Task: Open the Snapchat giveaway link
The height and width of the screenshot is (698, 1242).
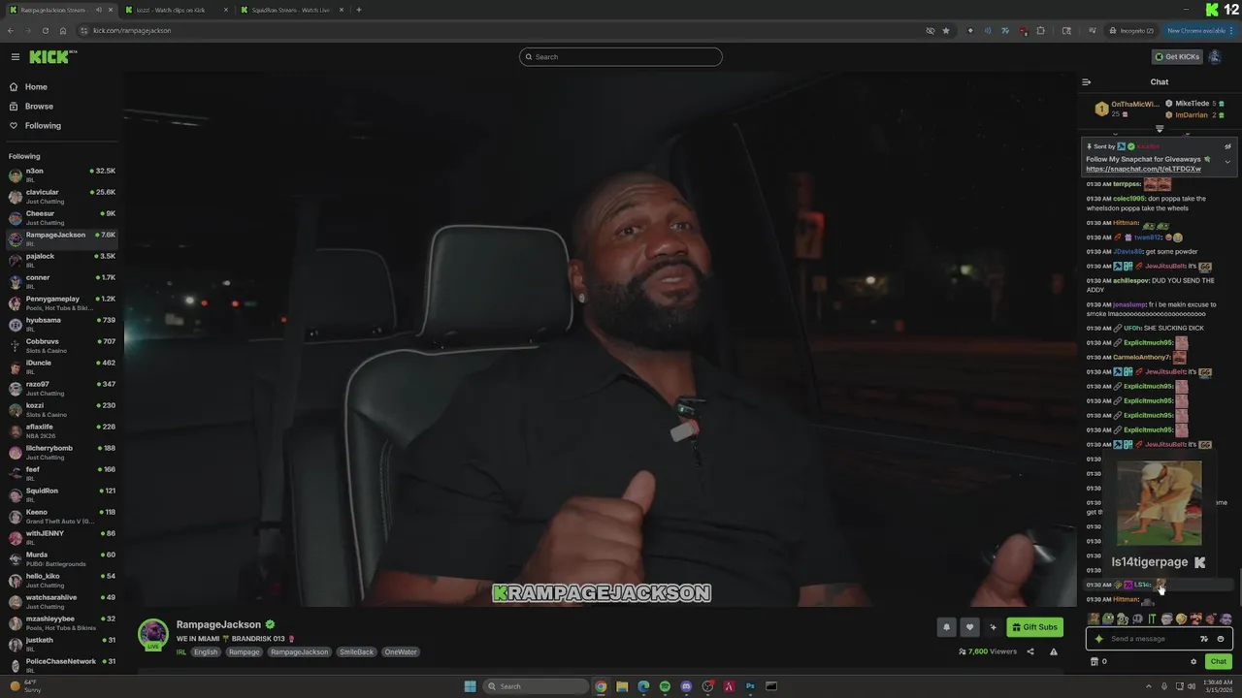Action: tap(1143, 169)
